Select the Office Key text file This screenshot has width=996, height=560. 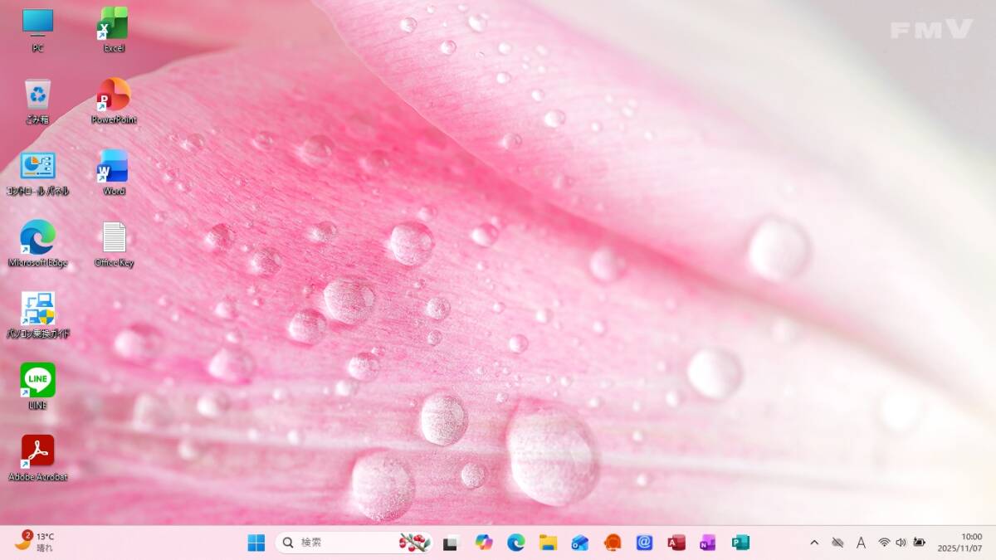click(x=114, y=238)
